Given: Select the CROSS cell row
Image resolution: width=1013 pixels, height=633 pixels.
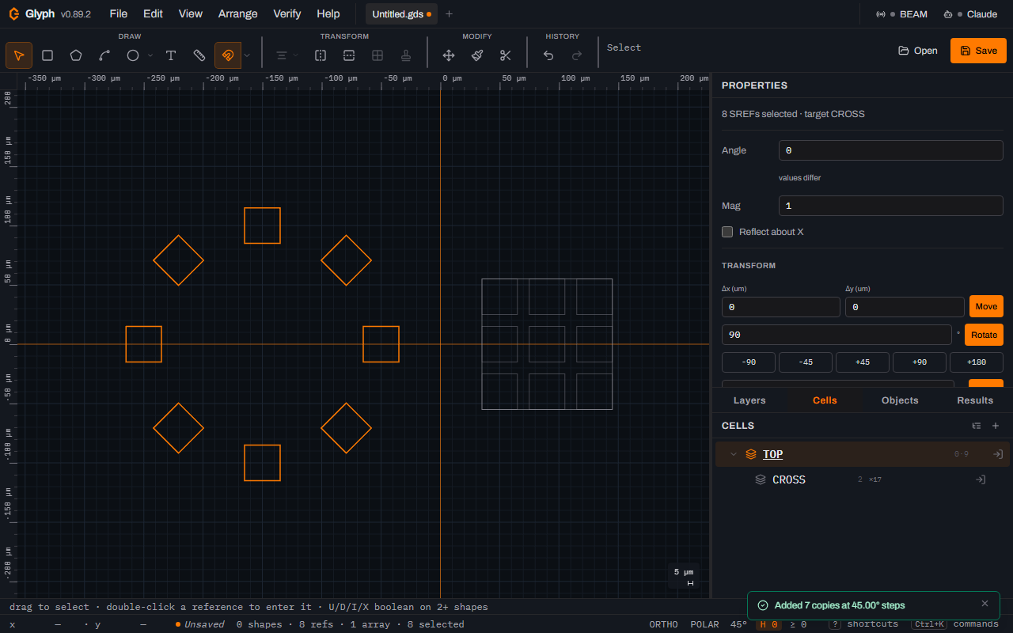Looking at the screenshot, I should (863, 479).
